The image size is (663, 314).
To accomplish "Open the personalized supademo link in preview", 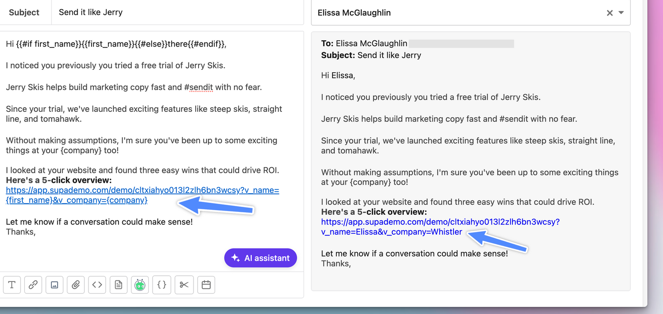I will 440,227.
